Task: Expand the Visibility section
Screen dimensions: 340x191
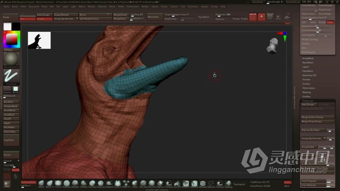Action: [306, 97]
